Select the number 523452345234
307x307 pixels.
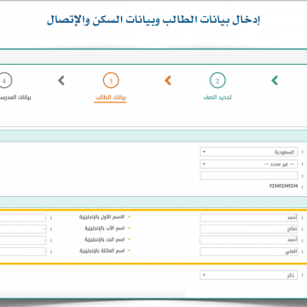point(283,186)
